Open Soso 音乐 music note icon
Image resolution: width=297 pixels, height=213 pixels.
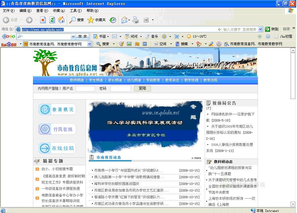pyautogui.click(x=147, y=36)
